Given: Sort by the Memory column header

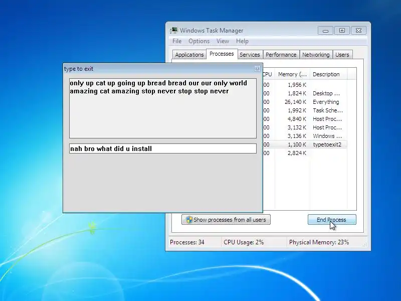Looking at the screenshot, I should pos(292,74).
